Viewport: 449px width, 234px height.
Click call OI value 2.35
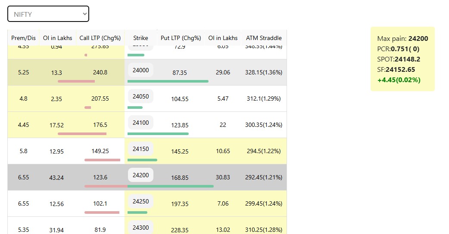pyautogui.click(x=56, y=99)
